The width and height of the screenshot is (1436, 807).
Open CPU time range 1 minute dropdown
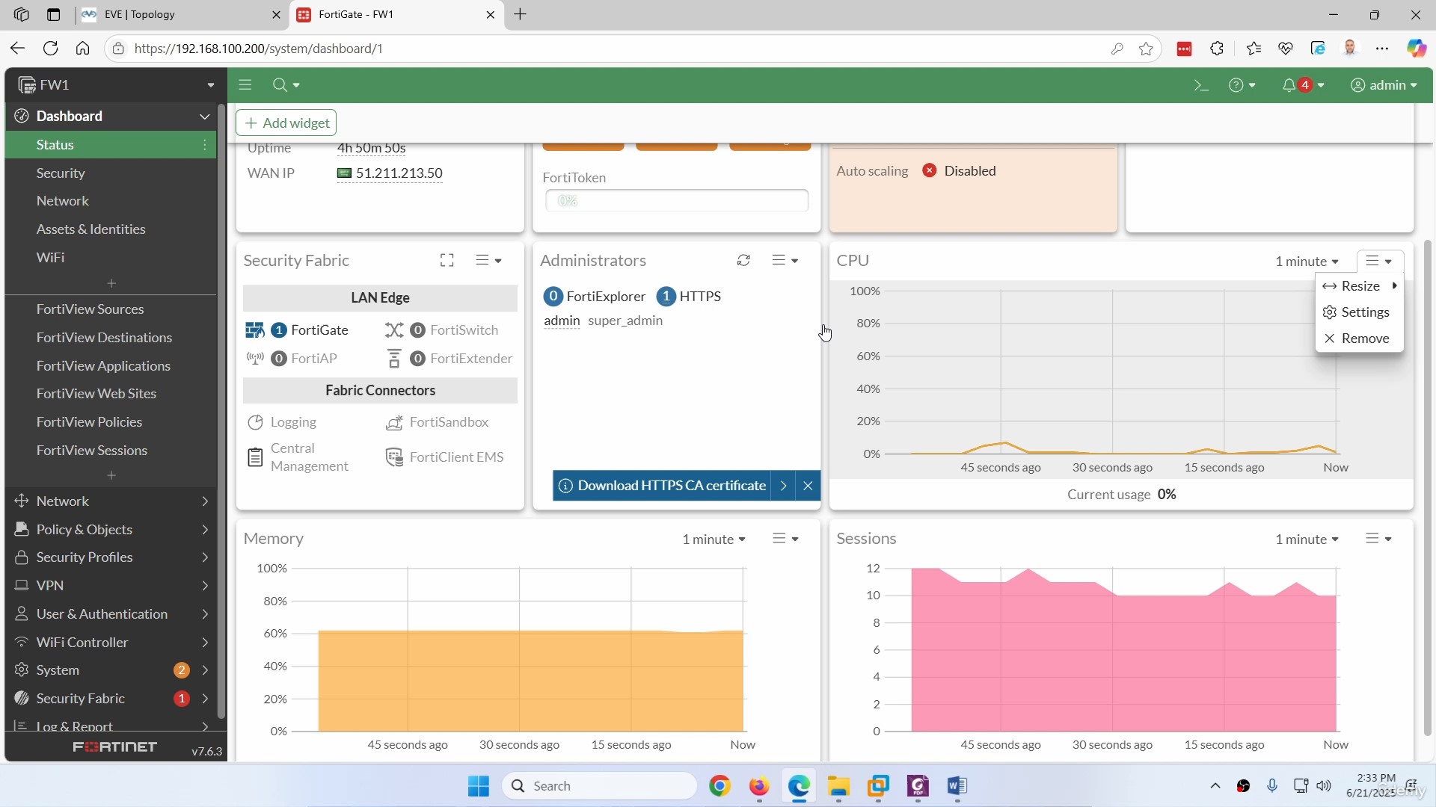(1307, 262)
